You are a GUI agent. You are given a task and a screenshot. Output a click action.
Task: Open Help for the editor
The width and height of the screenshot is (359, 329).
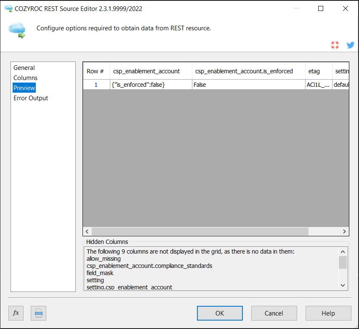click(x=328, y=313)
